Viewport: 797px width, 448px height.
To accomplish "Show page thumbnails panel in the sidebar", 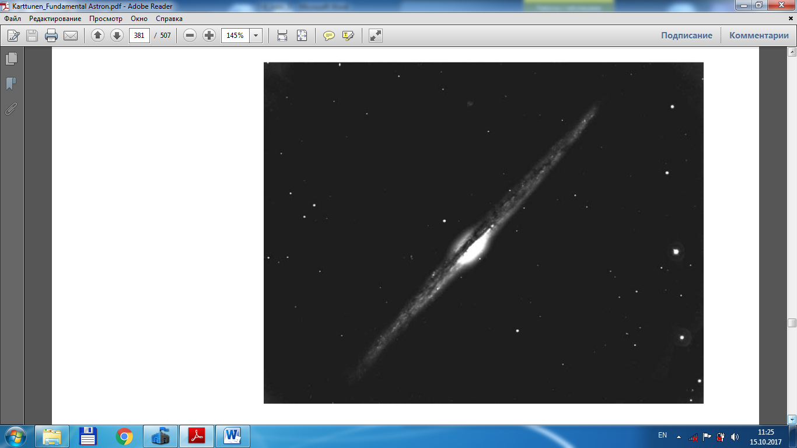I will click(11, 58).
